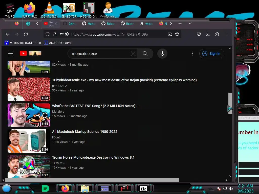Click the site security padlock icon

[55, 34]
